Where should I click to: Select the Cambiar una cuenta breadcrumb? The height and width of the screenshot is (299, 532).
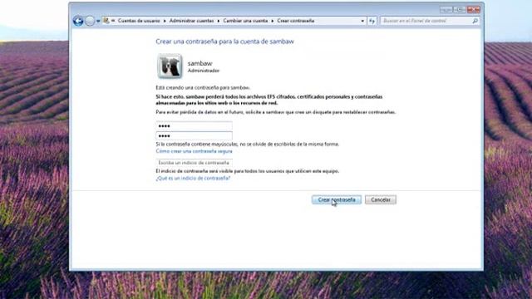245,21
